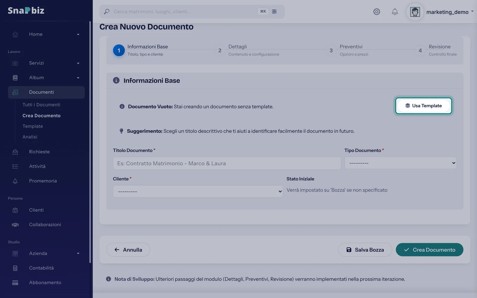The image size is (477, 298).
Task: Open the marketing_demo user menu arrow
Action: (x=472, y=11)
